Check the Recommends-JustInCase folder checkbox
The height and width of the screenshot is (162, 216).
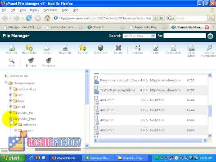(96, 77)
